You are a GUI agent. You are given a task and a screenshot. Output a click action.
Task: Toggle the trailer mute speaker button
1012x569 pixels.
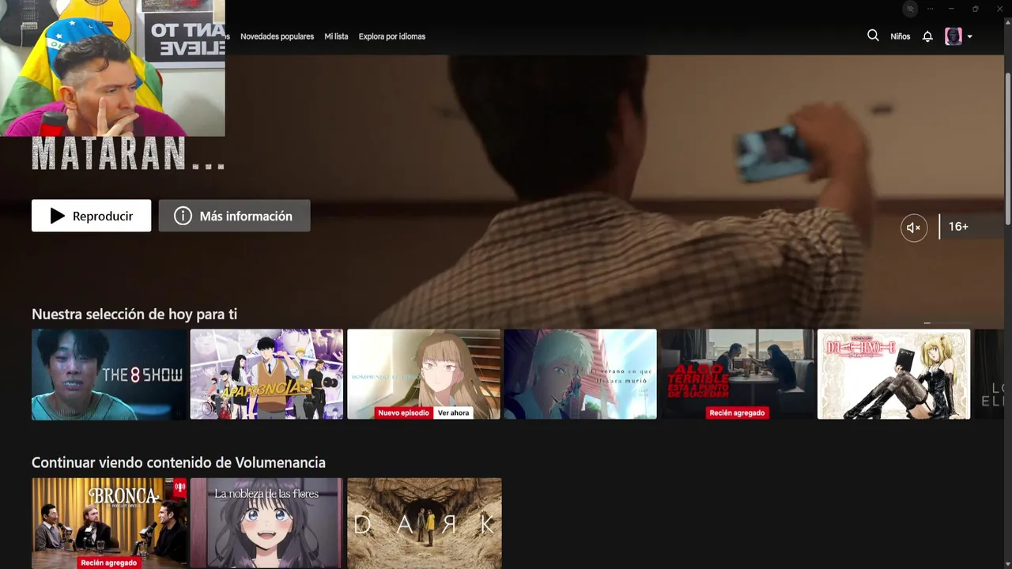tap(914, 228)
